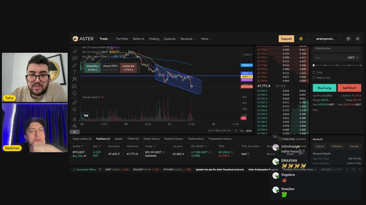
Task: Click the ASTER logo
Action: coord(83,39)
